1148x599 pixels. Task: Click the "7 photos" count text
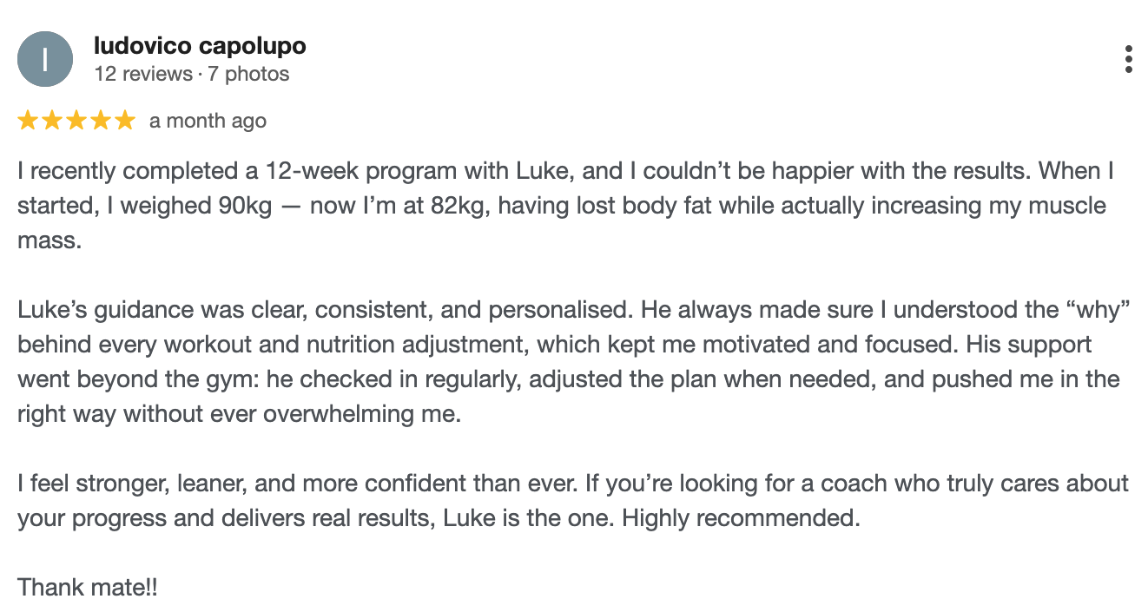point(248,74)
